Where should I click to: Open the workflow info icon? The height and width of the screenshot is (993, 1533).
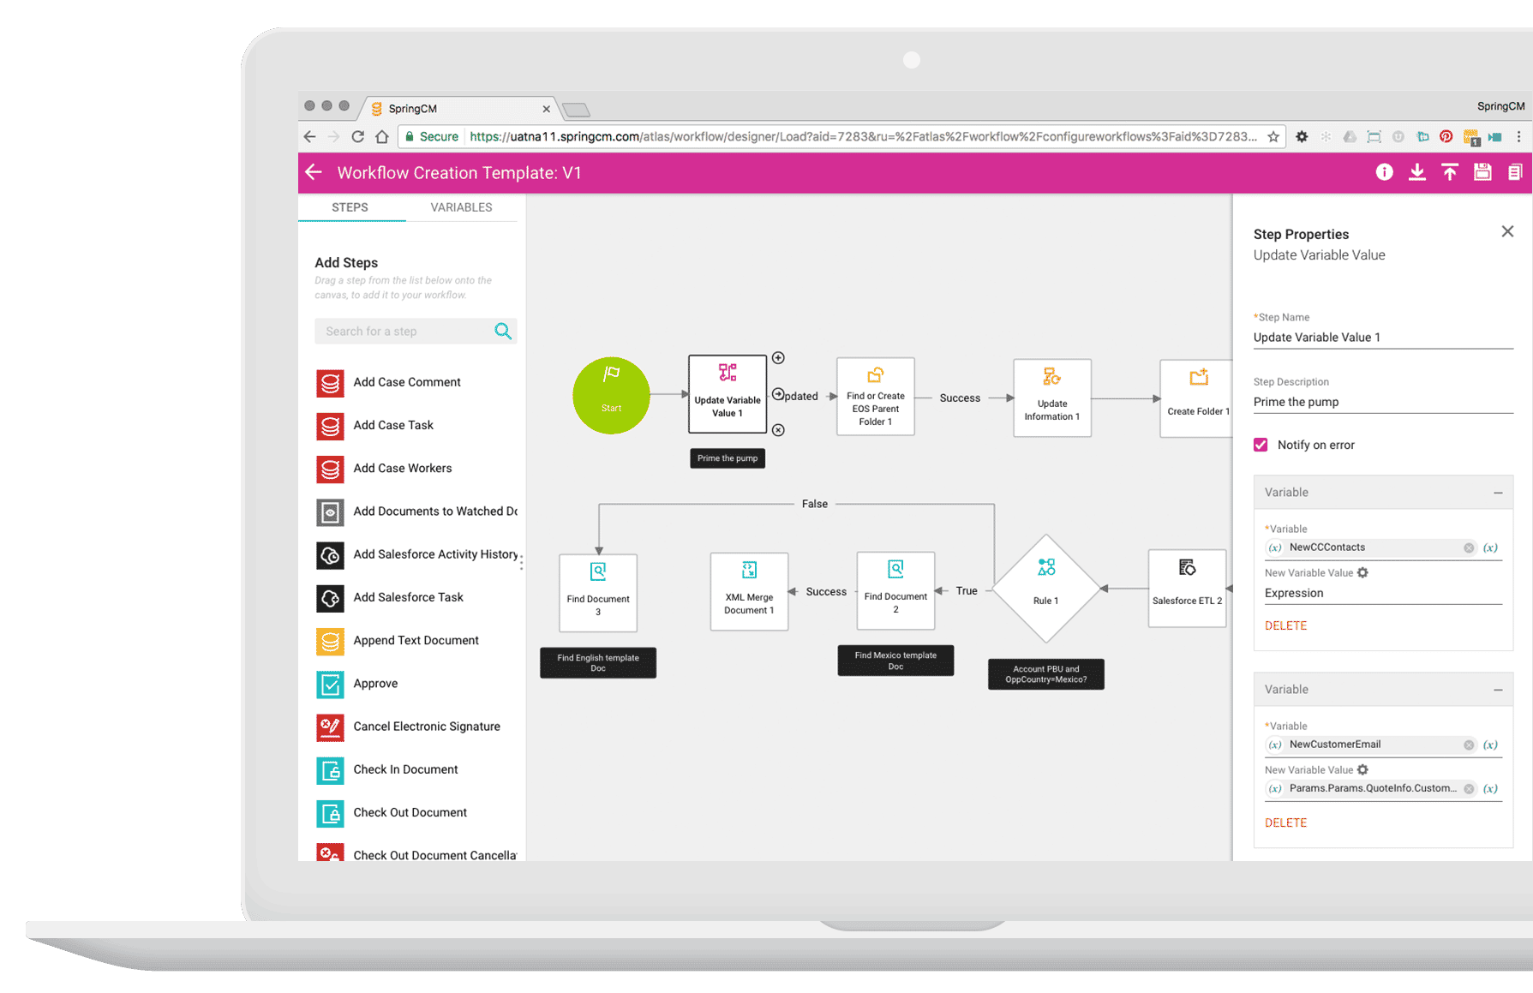click(x=1384, y=172)
